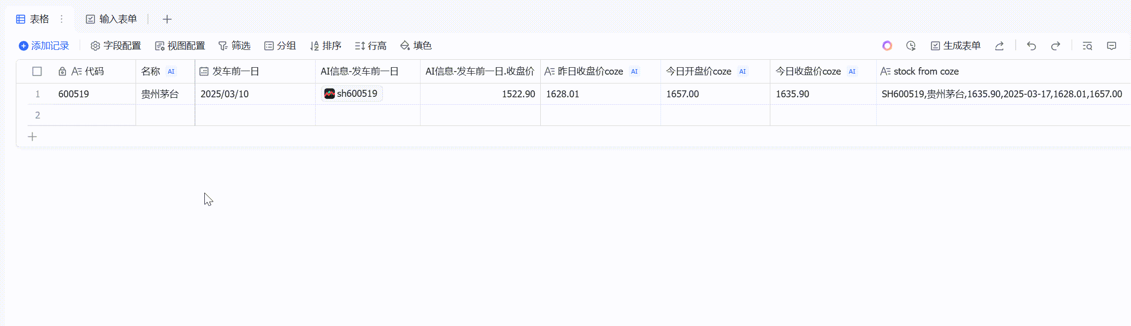This screenshot has height=326, width=1131.
Task: Open the automation clock icon
Action: pos(911,46)
